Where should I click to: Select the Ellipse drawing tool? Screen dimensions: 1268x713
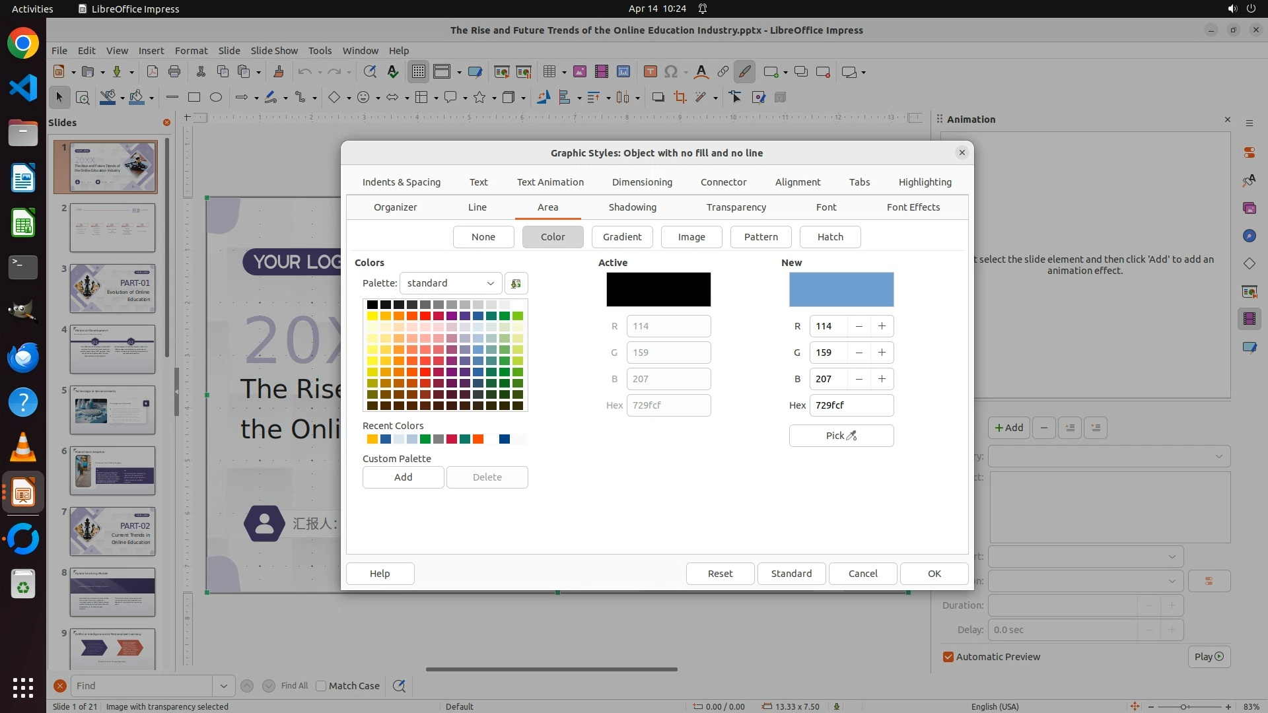(x=215, y=98)
